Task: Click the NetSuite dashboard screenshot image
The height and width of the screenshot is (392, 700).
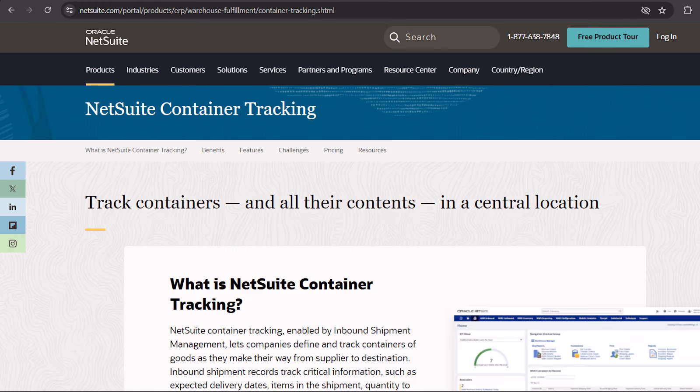Action: pos(577,349)
